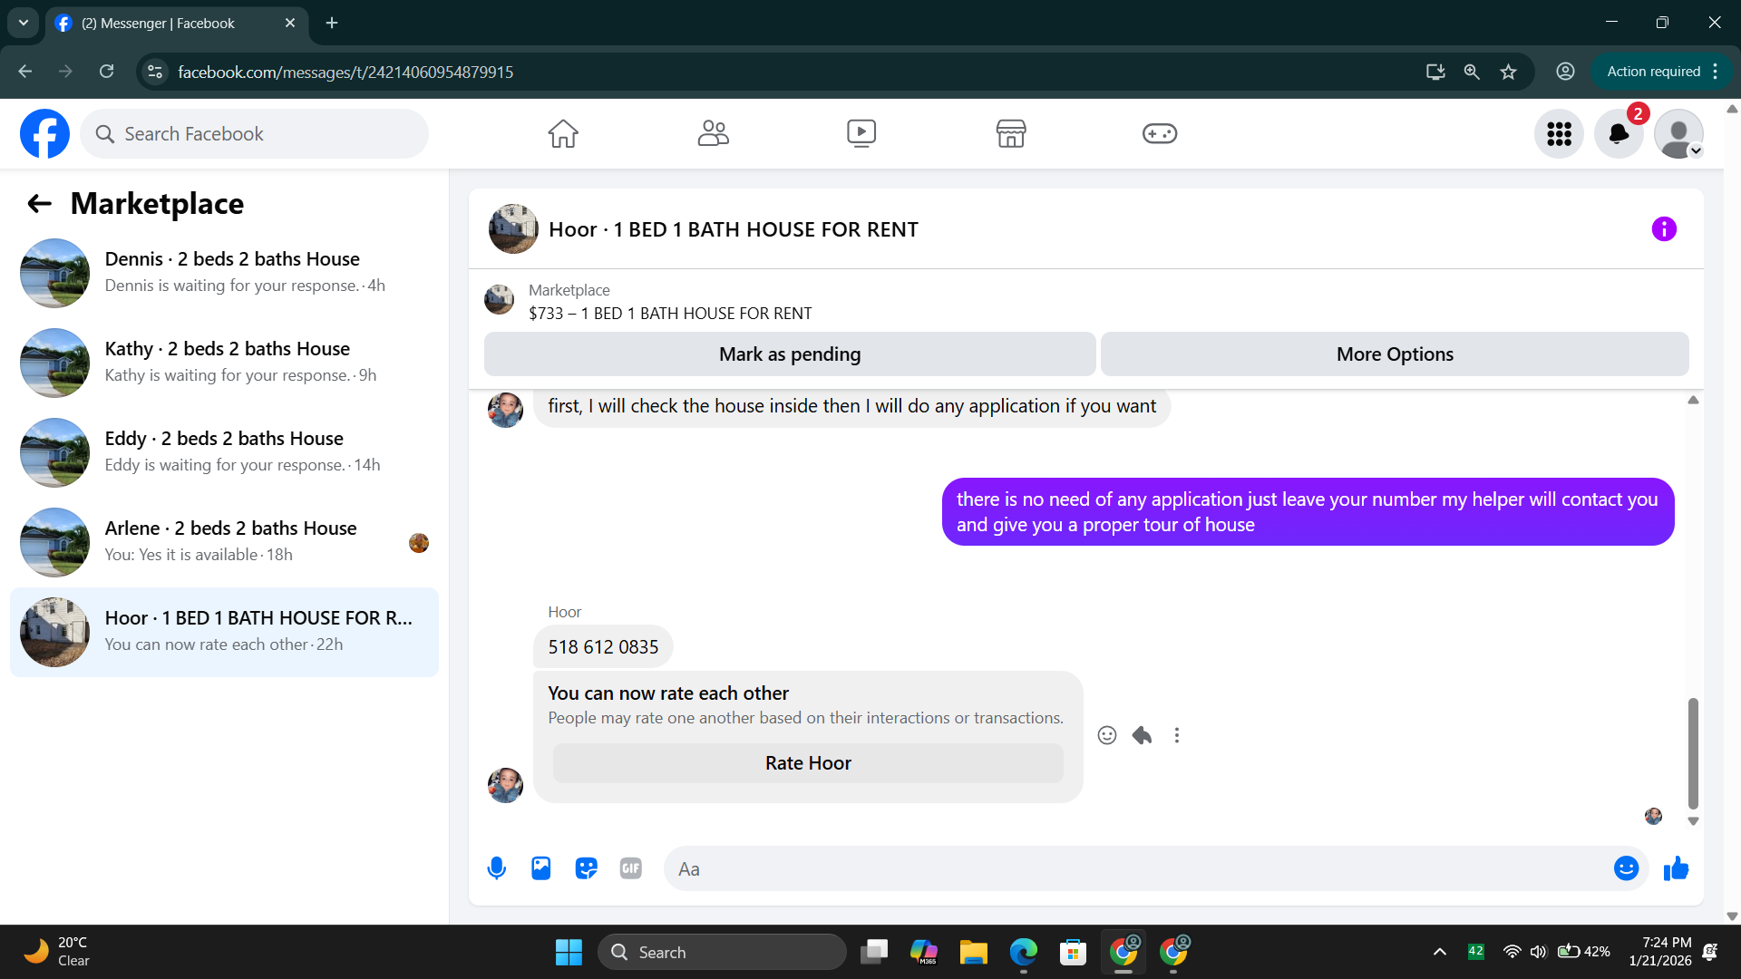The height and width of the screenshot is (979, 1741).
Task: Open conversation information purple icon
Action: point(1664,229)
